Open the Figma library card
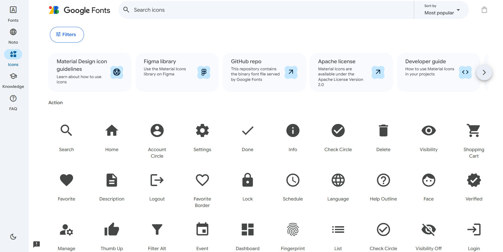 177,72
